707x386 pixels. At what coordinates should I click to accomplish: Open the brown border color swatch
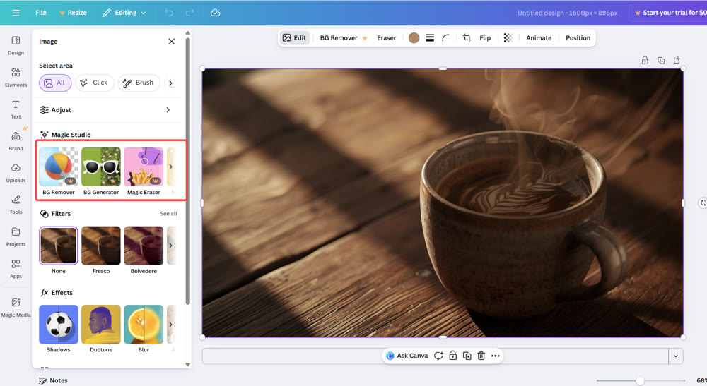click(414, 38)
